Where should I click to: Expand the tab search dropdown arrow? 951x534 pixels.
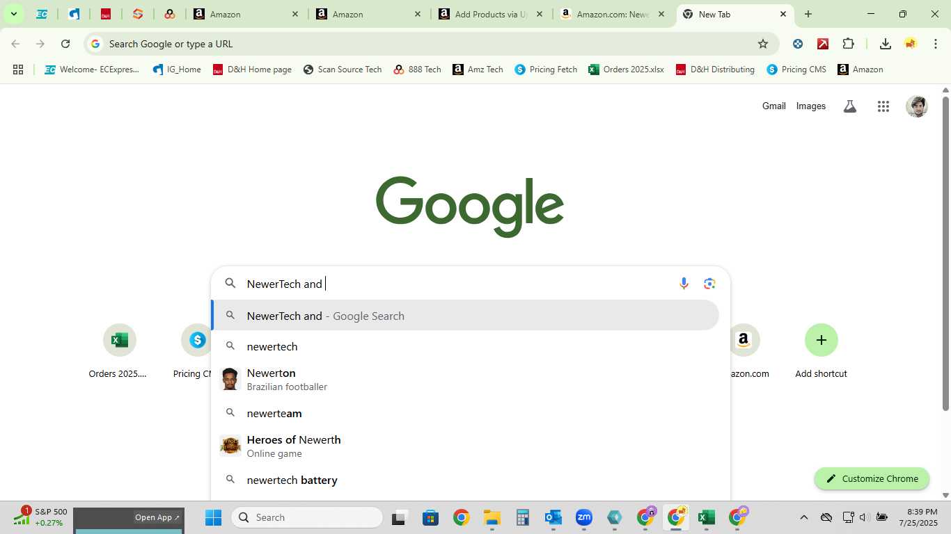pos(13,14)
